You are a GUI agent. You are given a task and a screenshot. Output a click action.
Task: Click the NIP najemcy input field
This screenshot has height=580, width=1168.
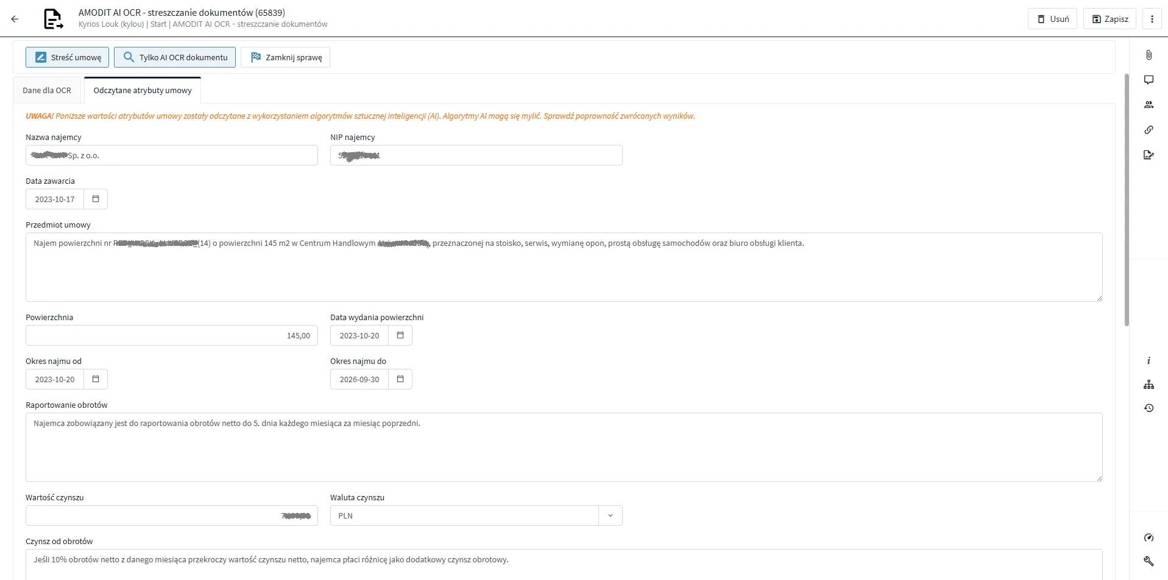click(476, 155)
